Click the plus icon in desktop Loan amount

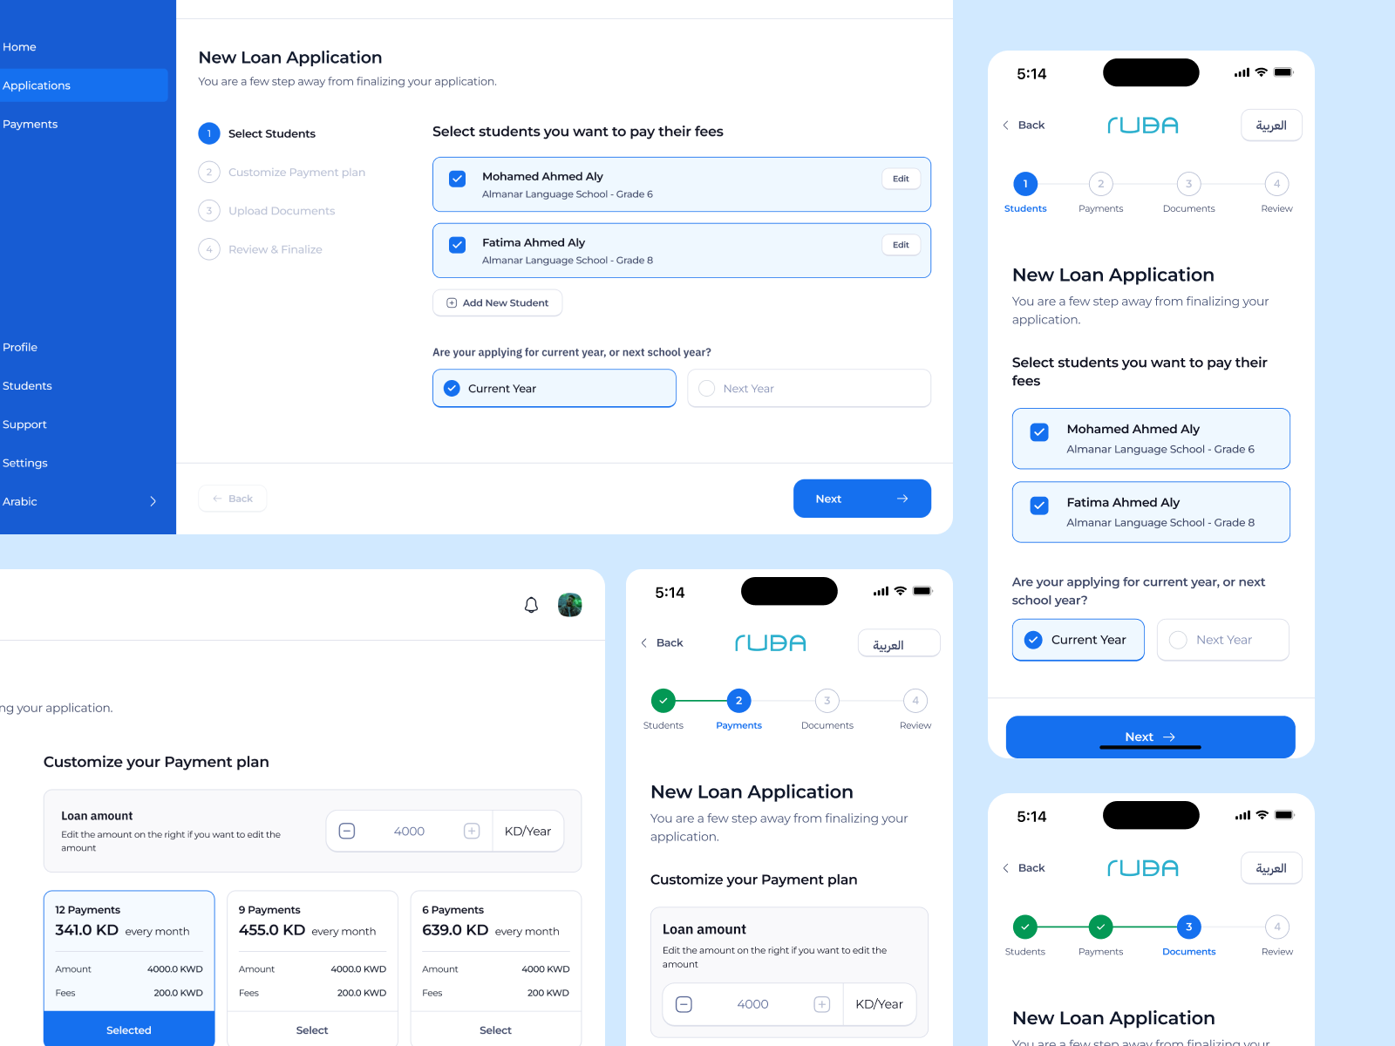[472, 831]
